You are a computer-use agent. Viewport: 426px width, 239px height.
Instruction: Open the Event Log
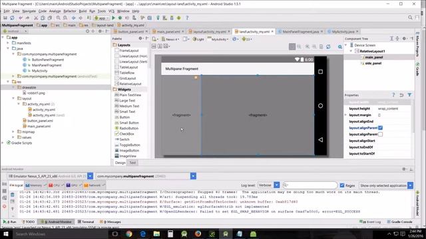(x=370, y=222)
